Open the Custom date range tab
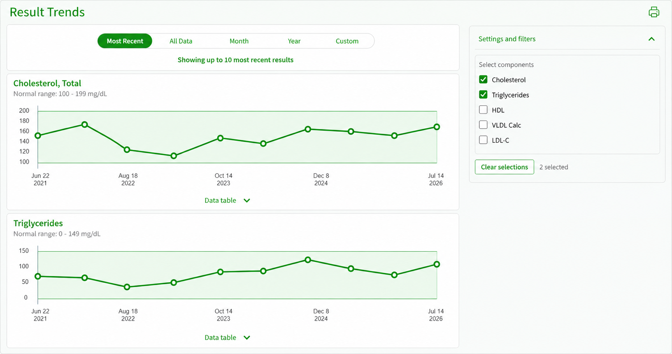Image resolution: width=672 pixels, height=354 pixels. [x=347, y=41]
